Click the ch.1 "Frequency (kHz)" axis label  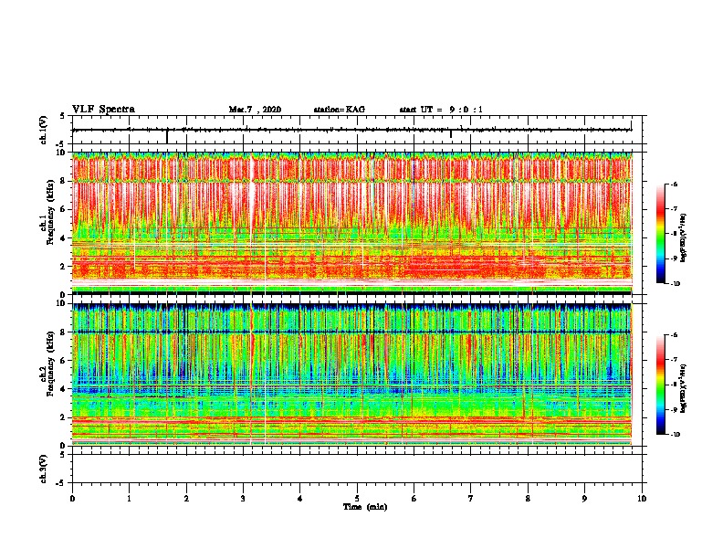point(50,212)
